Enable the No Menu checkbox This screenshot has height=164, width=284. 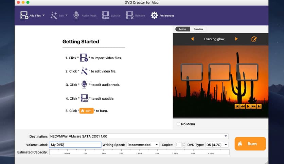[178, 124]
